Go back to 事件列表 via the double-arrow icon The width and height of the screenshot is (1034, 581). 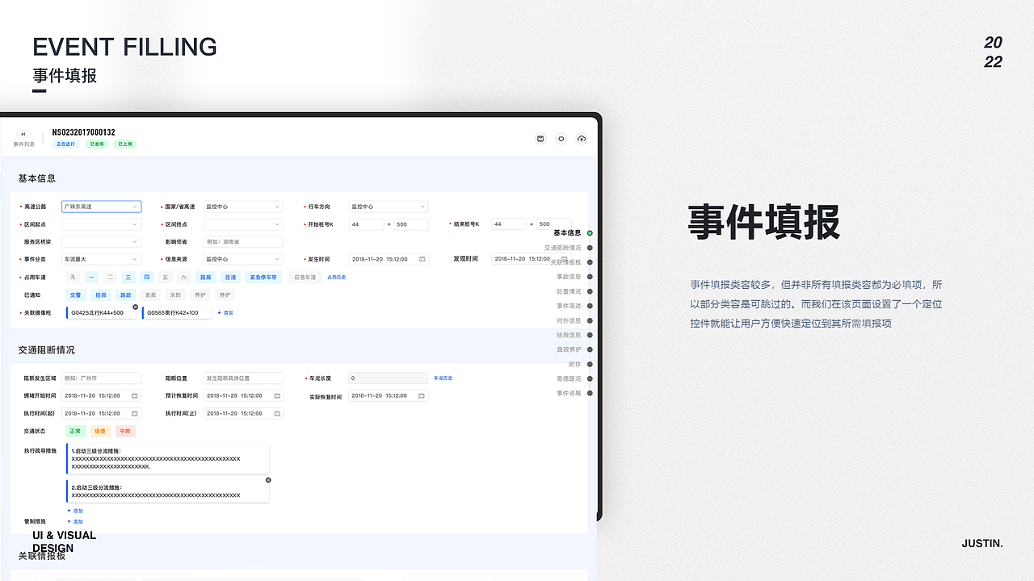(x=23, y=134)
